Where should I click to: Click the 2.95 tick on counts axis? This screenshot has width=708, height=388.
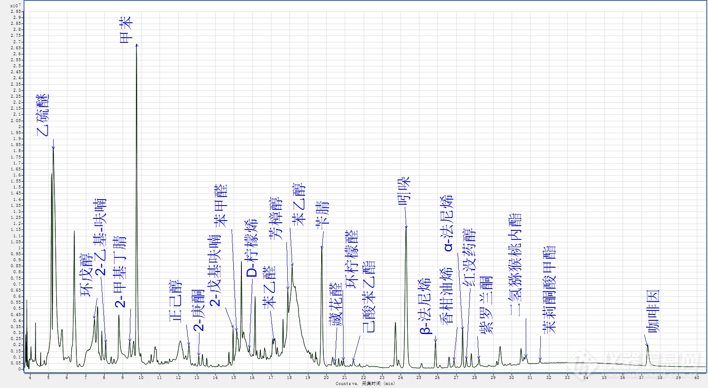[x=16, y=11]
